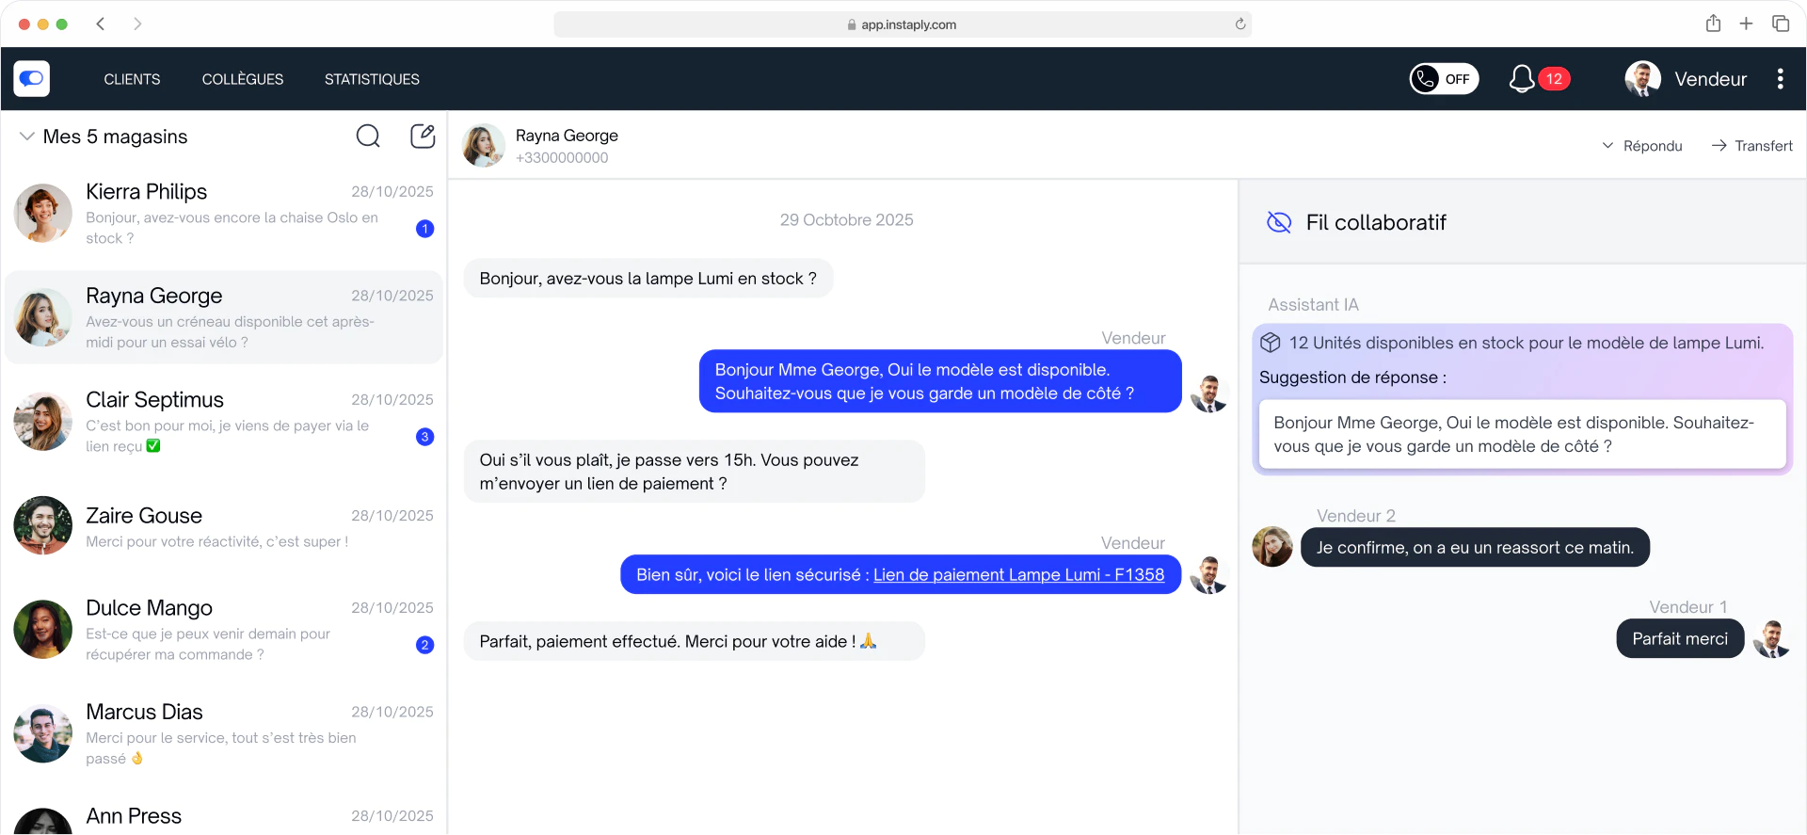Click message 'Bonjour, avez-vous la lampe Lumi en stock ?'
Viewport: 1807px width, 835px height.
648,279
